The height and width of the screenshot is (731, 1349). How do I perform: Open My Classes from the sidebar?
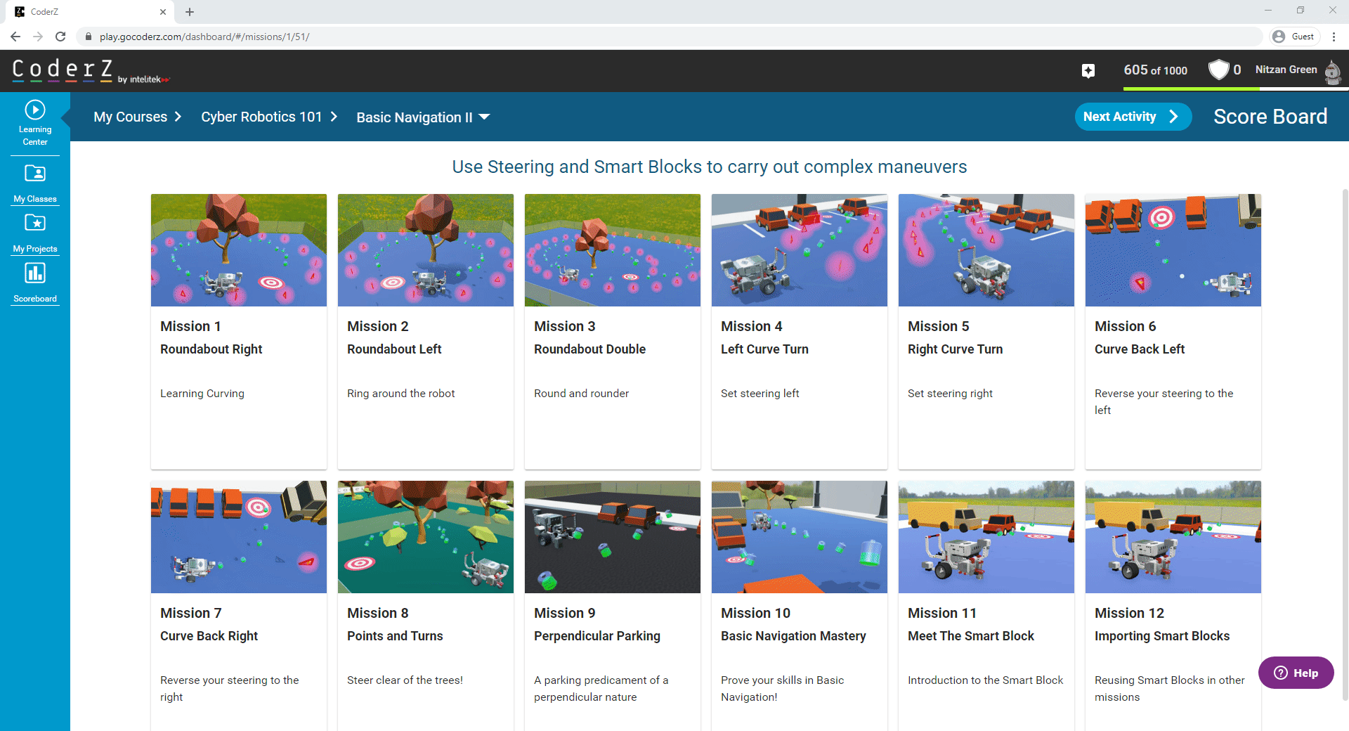[35, 174]
